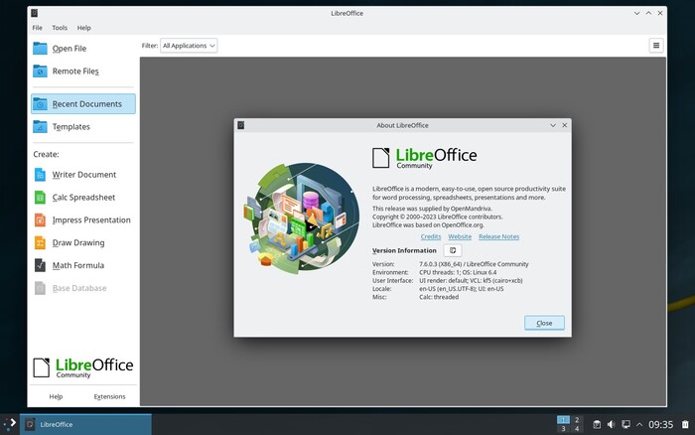Viewport: 695px width, 435px height.
Task: Click the 'Calc: threaded' text
Action: click(x=439, y=297)
